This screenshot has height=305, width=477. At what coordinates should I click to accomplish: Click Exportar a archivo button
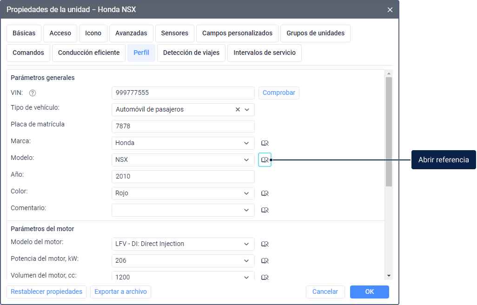pyautogui.click(x=120, y=292)
